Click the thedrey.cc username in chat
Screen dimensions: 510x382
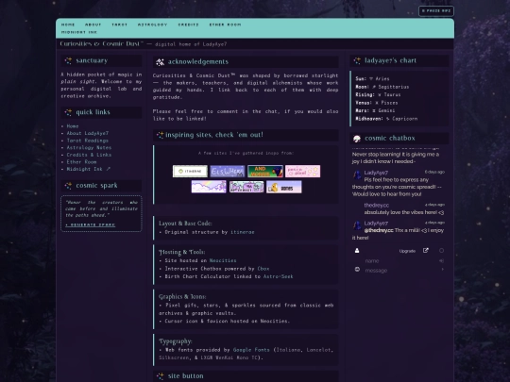click(376, 205)
